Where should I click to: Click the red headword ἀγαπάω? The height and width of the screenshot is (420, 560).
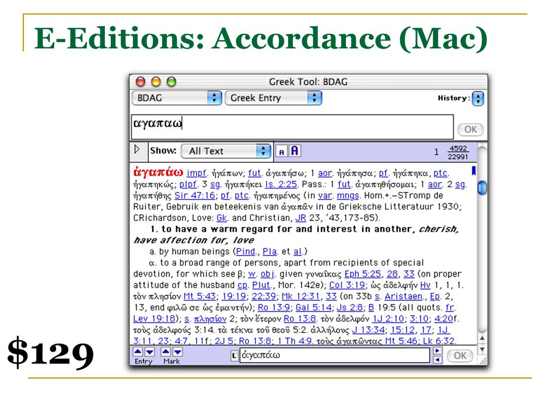158,172
